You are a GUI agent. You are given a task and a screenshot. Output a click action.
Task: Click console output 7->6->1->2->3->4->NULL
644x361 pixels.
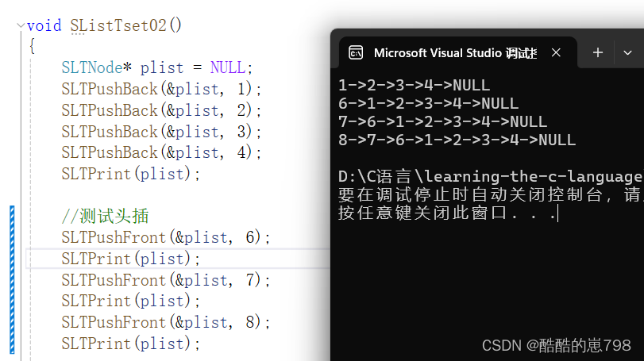(x=443, y=122)
